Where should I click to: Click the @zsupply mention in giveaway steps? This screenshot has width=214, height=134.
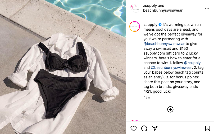(x=192, y=63)
